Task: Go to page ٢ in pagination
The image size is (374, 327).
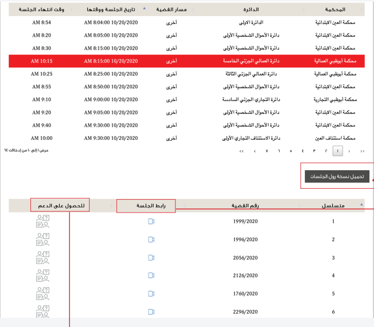Action: point(326,151)
